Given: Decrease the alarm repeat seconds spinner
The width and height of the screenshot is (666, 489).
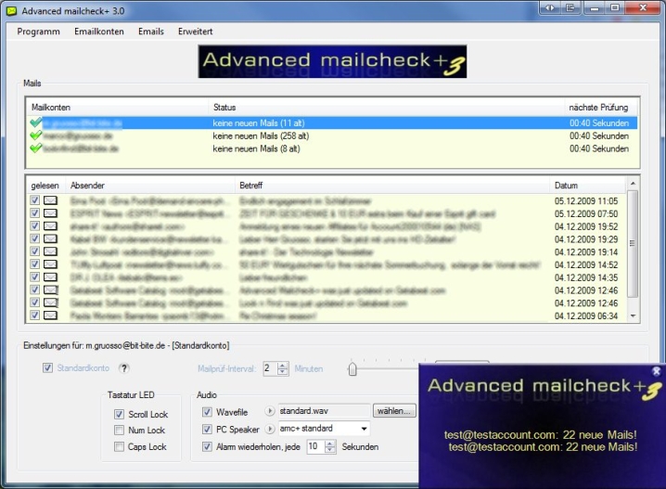Looking at the screenshot, I should (x=328, y=451).
